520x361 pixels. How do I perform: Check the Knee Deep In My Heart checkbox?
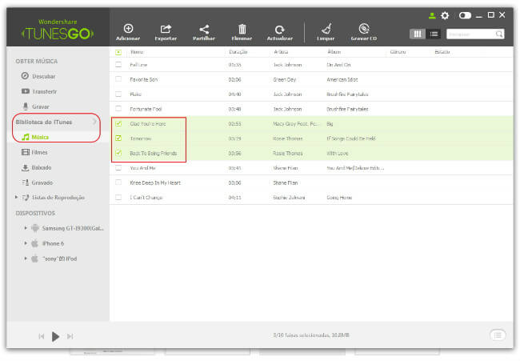point(118,183)
